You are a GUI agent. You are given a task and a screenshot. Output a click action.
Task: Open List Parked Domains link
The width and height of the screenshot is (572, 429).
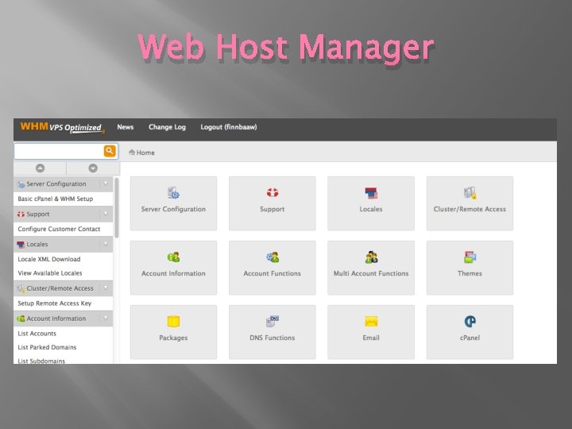[47, 347]
